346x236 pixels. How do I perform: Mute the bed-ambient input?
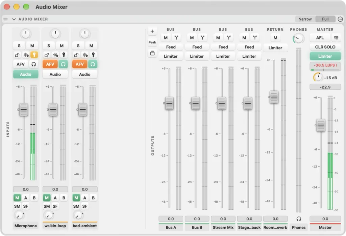[91, 46]
